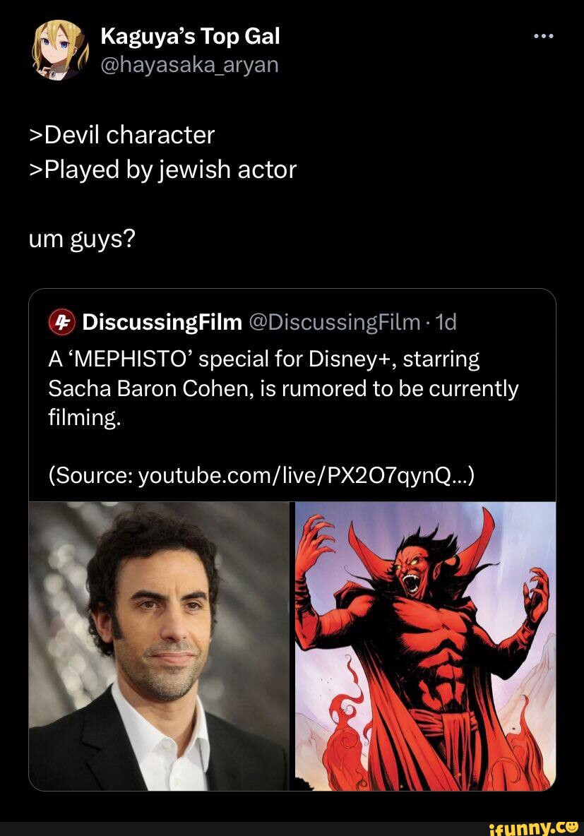Viewport: 584px width, 836px height.
Task: Click the "um guys?" text
Action: [x=81, y=240]
